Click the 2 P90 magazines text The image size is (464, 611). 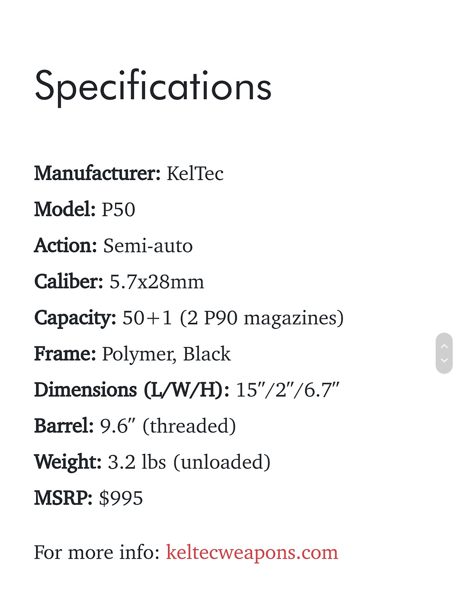point(262,318)
